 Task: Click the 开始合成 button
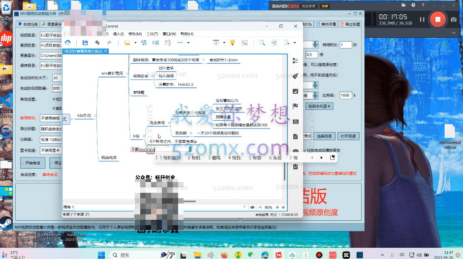tap(32, 163)
